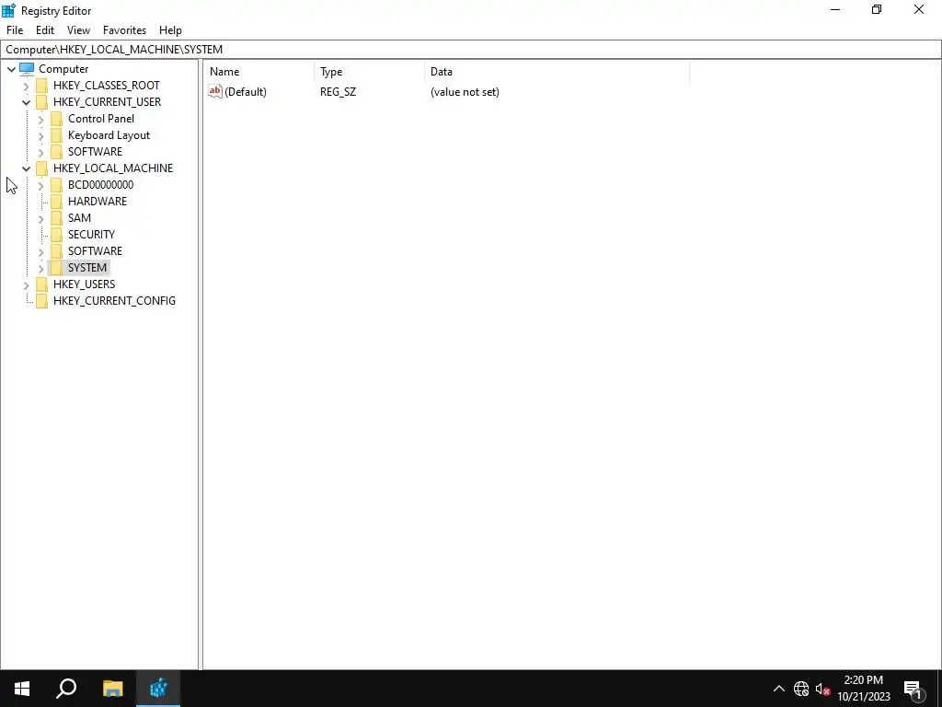942x707 pixels.
Task: Collapse the HKEY_LOCAL_MACHINE node
Action: click(26, 168)
